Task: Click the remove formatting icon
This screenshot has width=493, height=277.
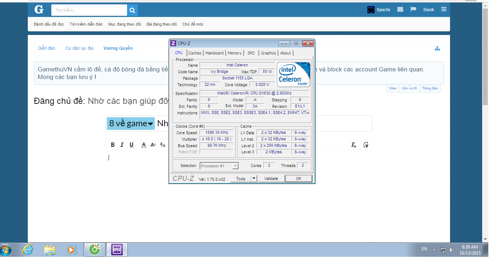Action: 354,145
